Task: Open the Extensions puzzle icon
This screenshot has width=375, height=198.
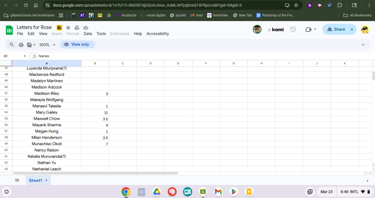Action: [x=340, y=5]
